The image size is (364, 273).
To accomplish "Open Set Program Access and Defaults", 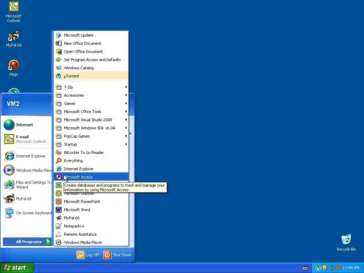I will click(91, 60).
